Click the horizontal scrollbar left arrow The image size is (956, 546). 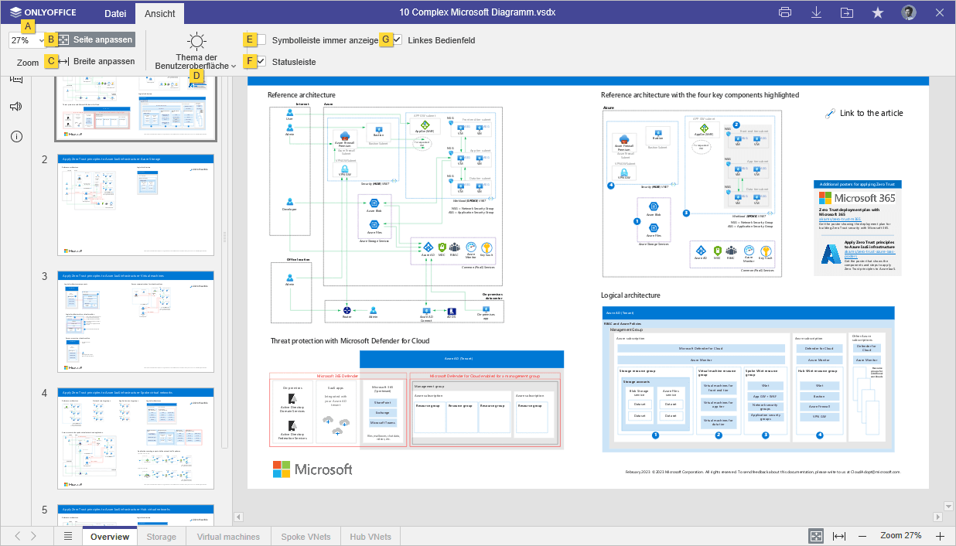pos(238,517)
